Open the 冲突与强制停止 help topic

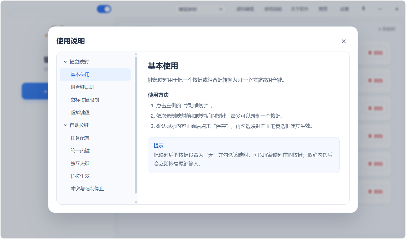point(95,189)
